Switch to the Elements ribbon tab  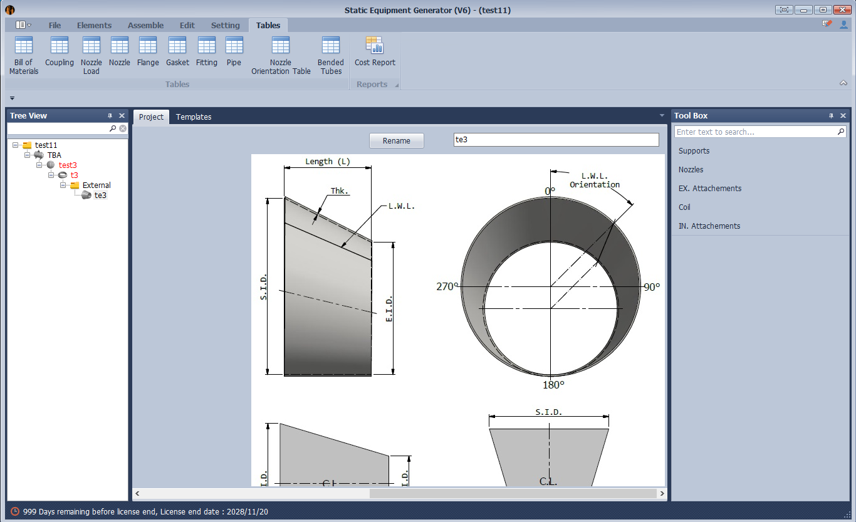pyautogui.click(x=94, y=26)
